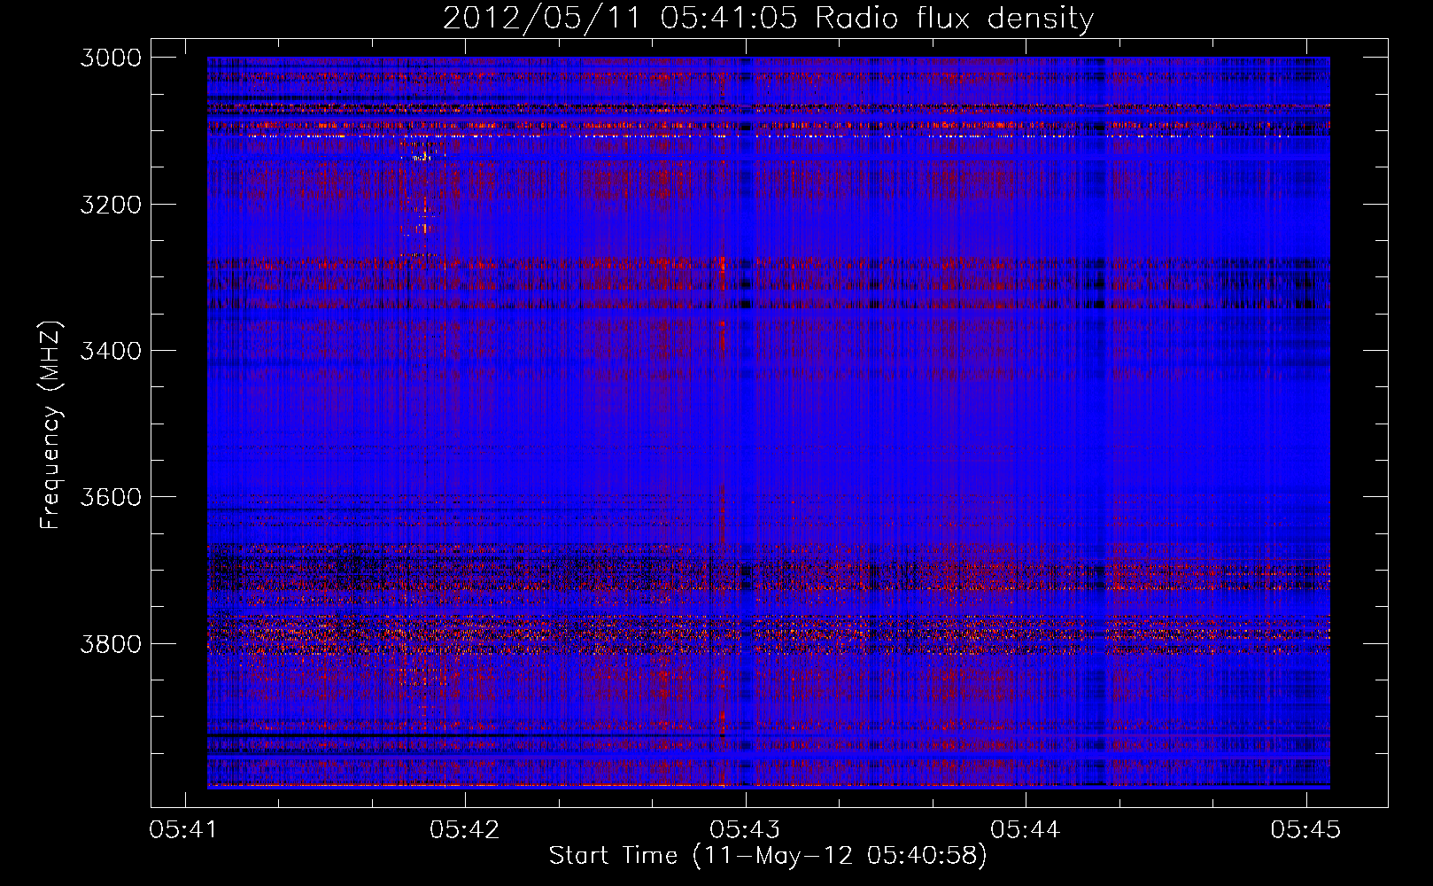Viewport: 1433px width, 886px height.
Task: Click the 05:41 time axis label
Action: [184, 829]
